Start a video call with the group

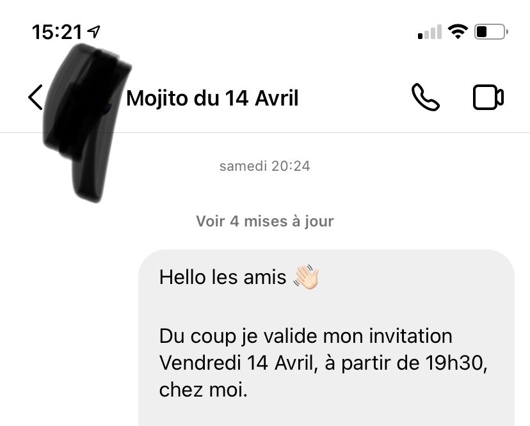(488, 98)
